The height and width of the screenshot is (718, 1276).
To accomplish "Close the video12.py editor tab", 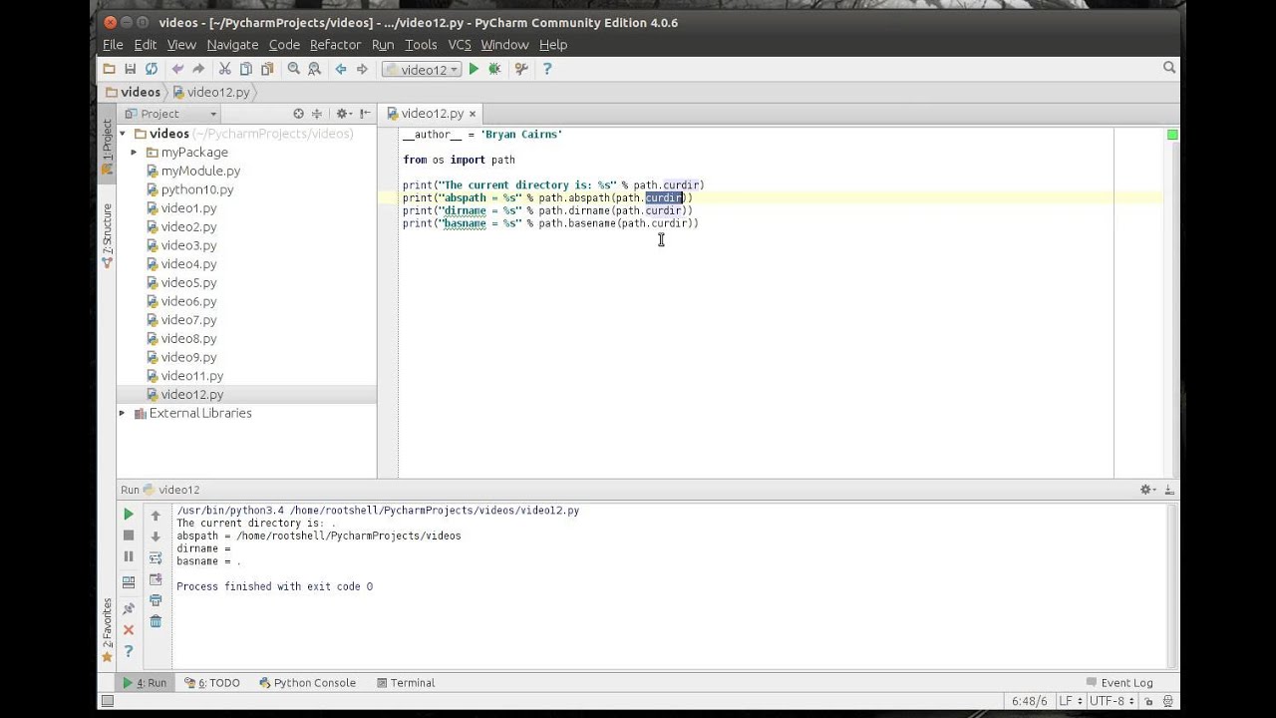I will coord(473,114).
